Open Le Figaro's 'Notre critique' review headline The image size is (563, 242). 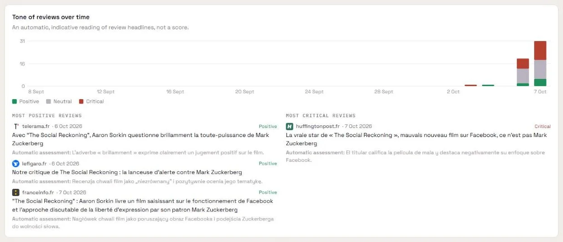[127, 172]
